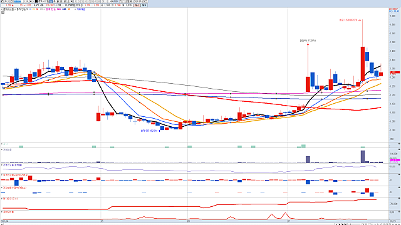Click the tallest volume bar in late July
Screen dimensions: 401x225
point(363,157)
